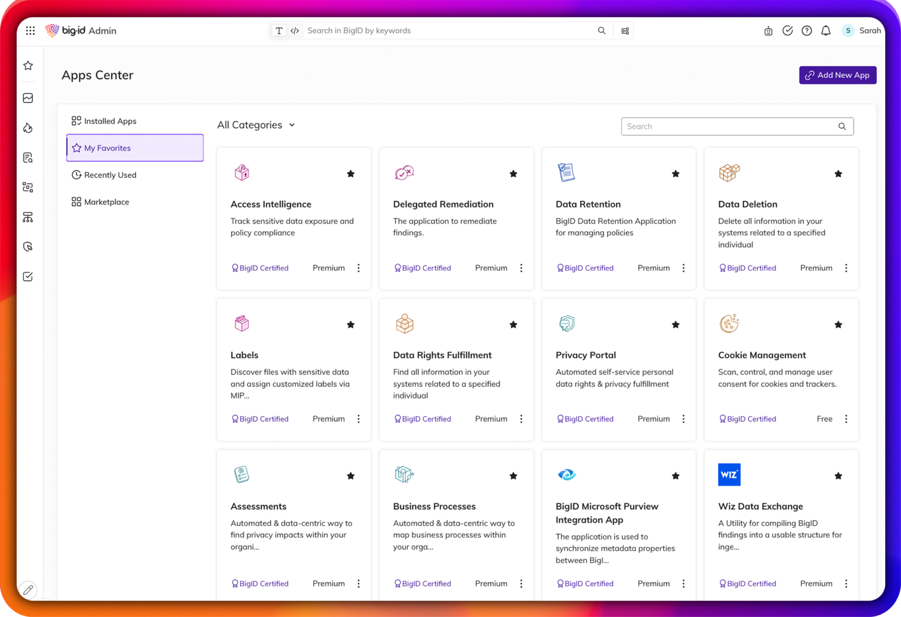The image size is (901, 617).
Task: Select the star icon atop the left sidebar
Action: click(28, 65)
